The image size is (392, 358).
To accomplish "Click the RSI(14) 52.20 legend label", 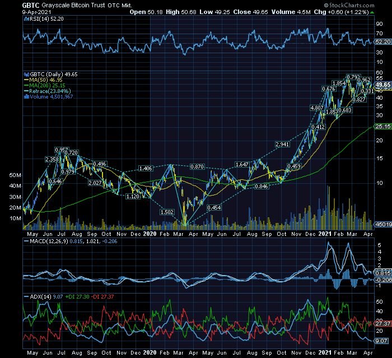I will 46,18.
